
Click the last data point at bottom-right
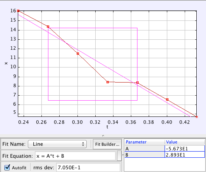pyautogui.click(x=197, y=117)
